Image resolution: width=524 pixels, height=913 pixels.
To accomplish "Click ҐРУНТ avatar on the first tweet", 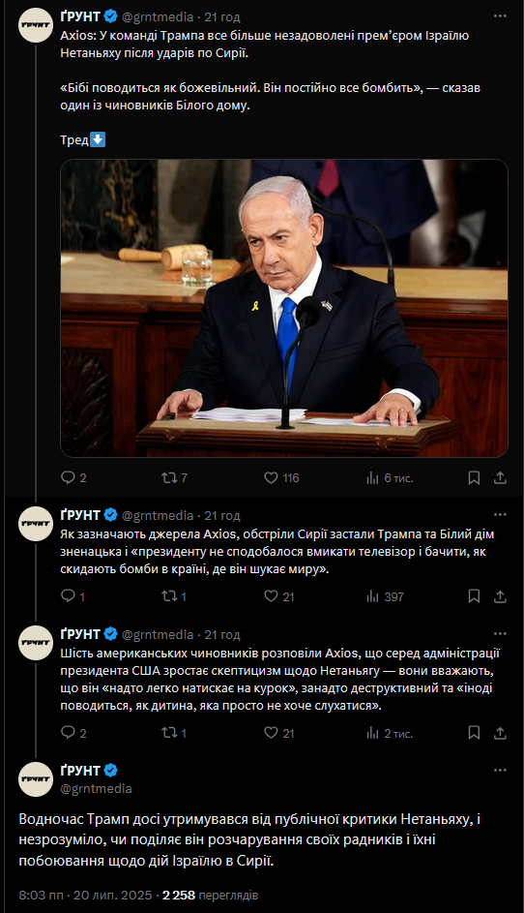I will point(36,25).
